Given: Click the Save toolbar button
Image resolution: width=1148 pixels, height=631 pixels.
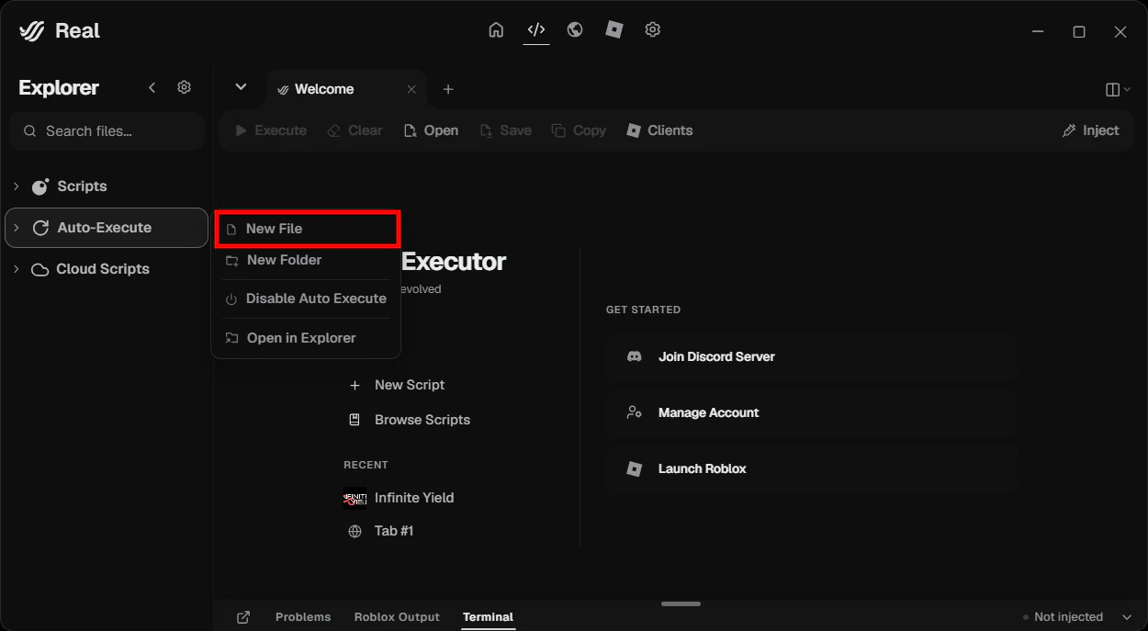Looking at the screenshot, I should click(x=505, y=130).
